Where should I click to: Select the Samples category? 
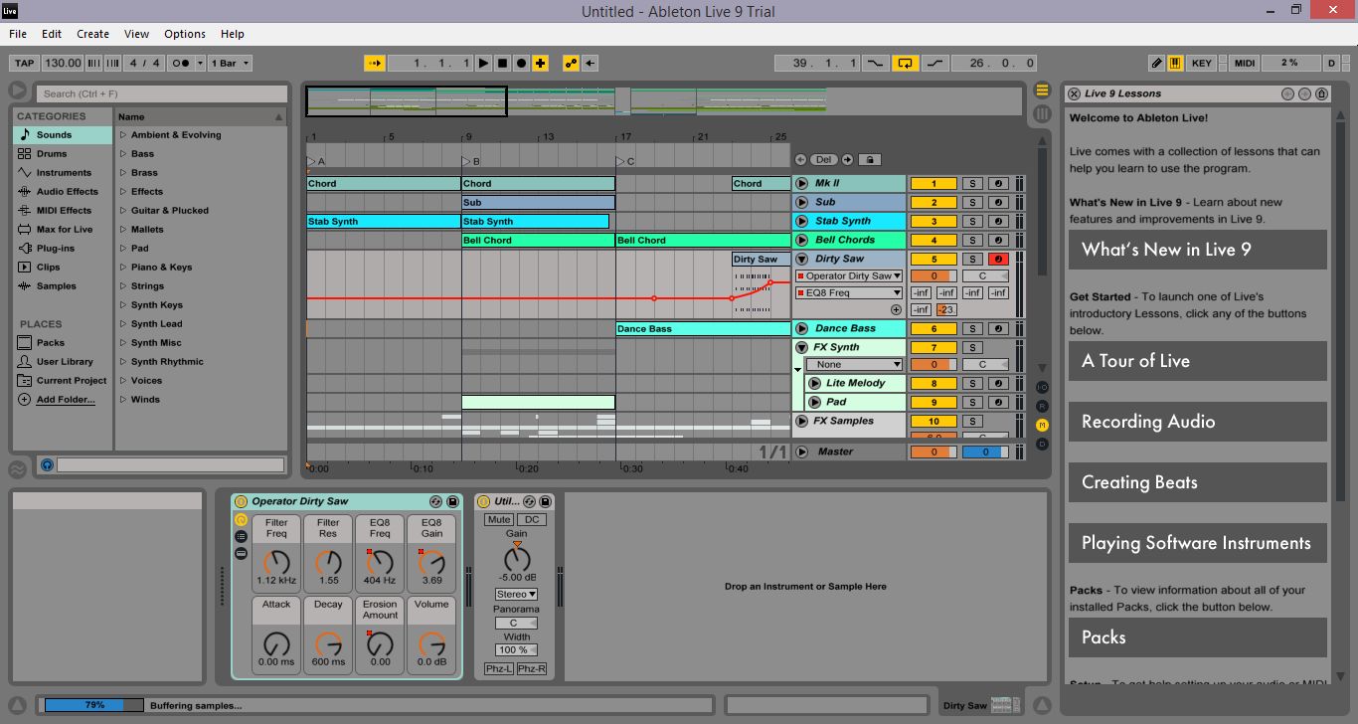[63, 286]
